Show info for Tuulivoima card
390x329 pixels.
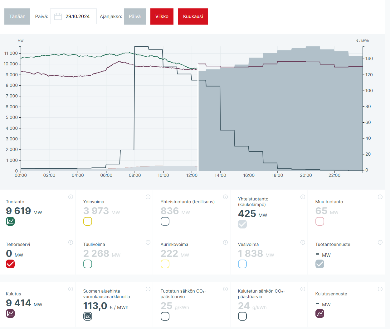[148, 242]
